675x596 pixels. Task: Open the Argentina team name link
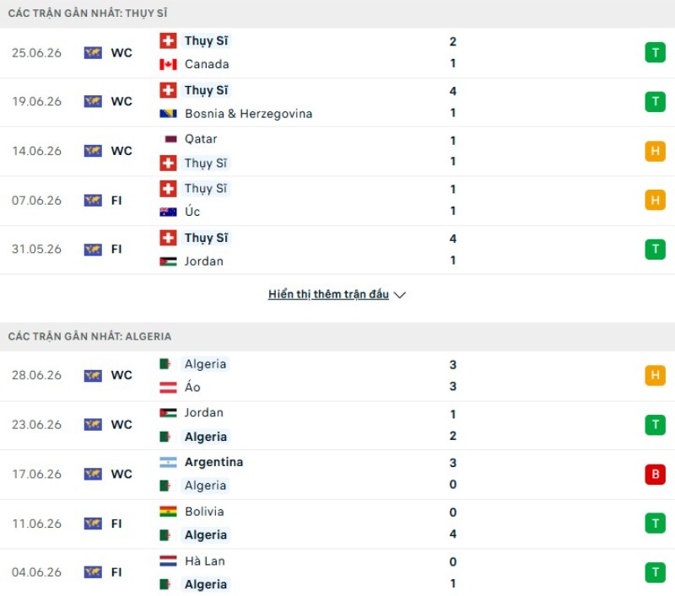pyautogui.click(x=214, y=462)
